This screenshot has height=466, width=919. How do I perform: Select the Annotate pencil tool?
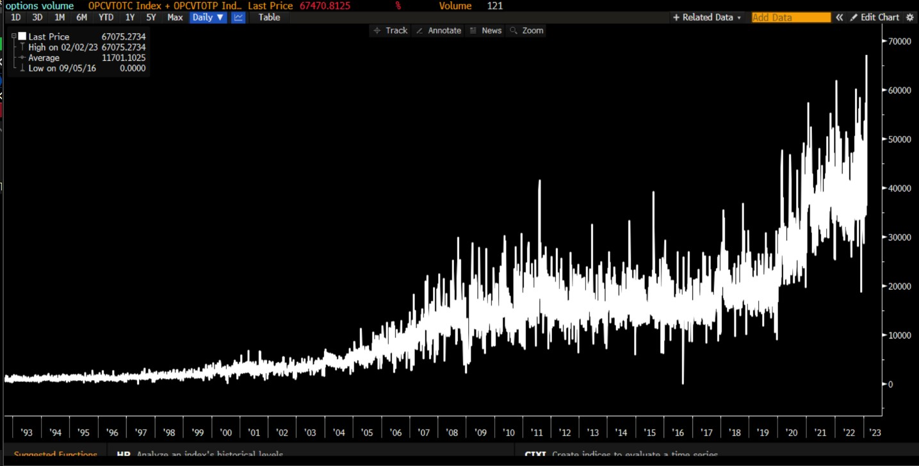[x=439, y=30]
